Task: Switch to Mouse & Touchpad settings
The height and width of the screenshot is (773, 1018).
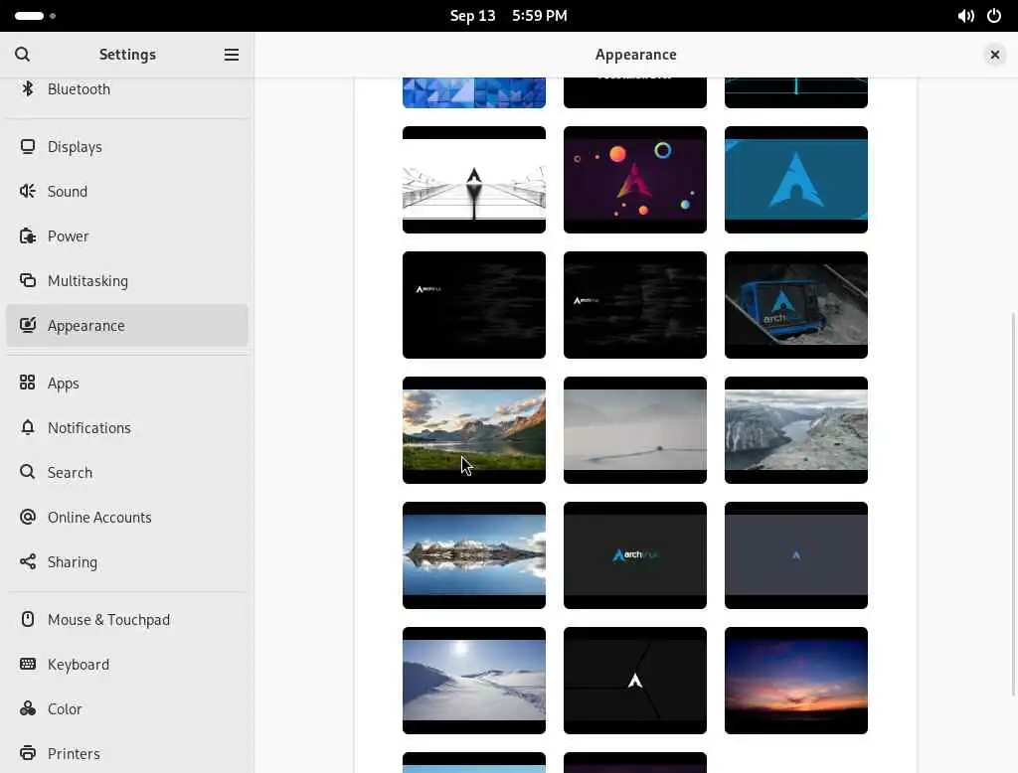Action: click(127, 620)
